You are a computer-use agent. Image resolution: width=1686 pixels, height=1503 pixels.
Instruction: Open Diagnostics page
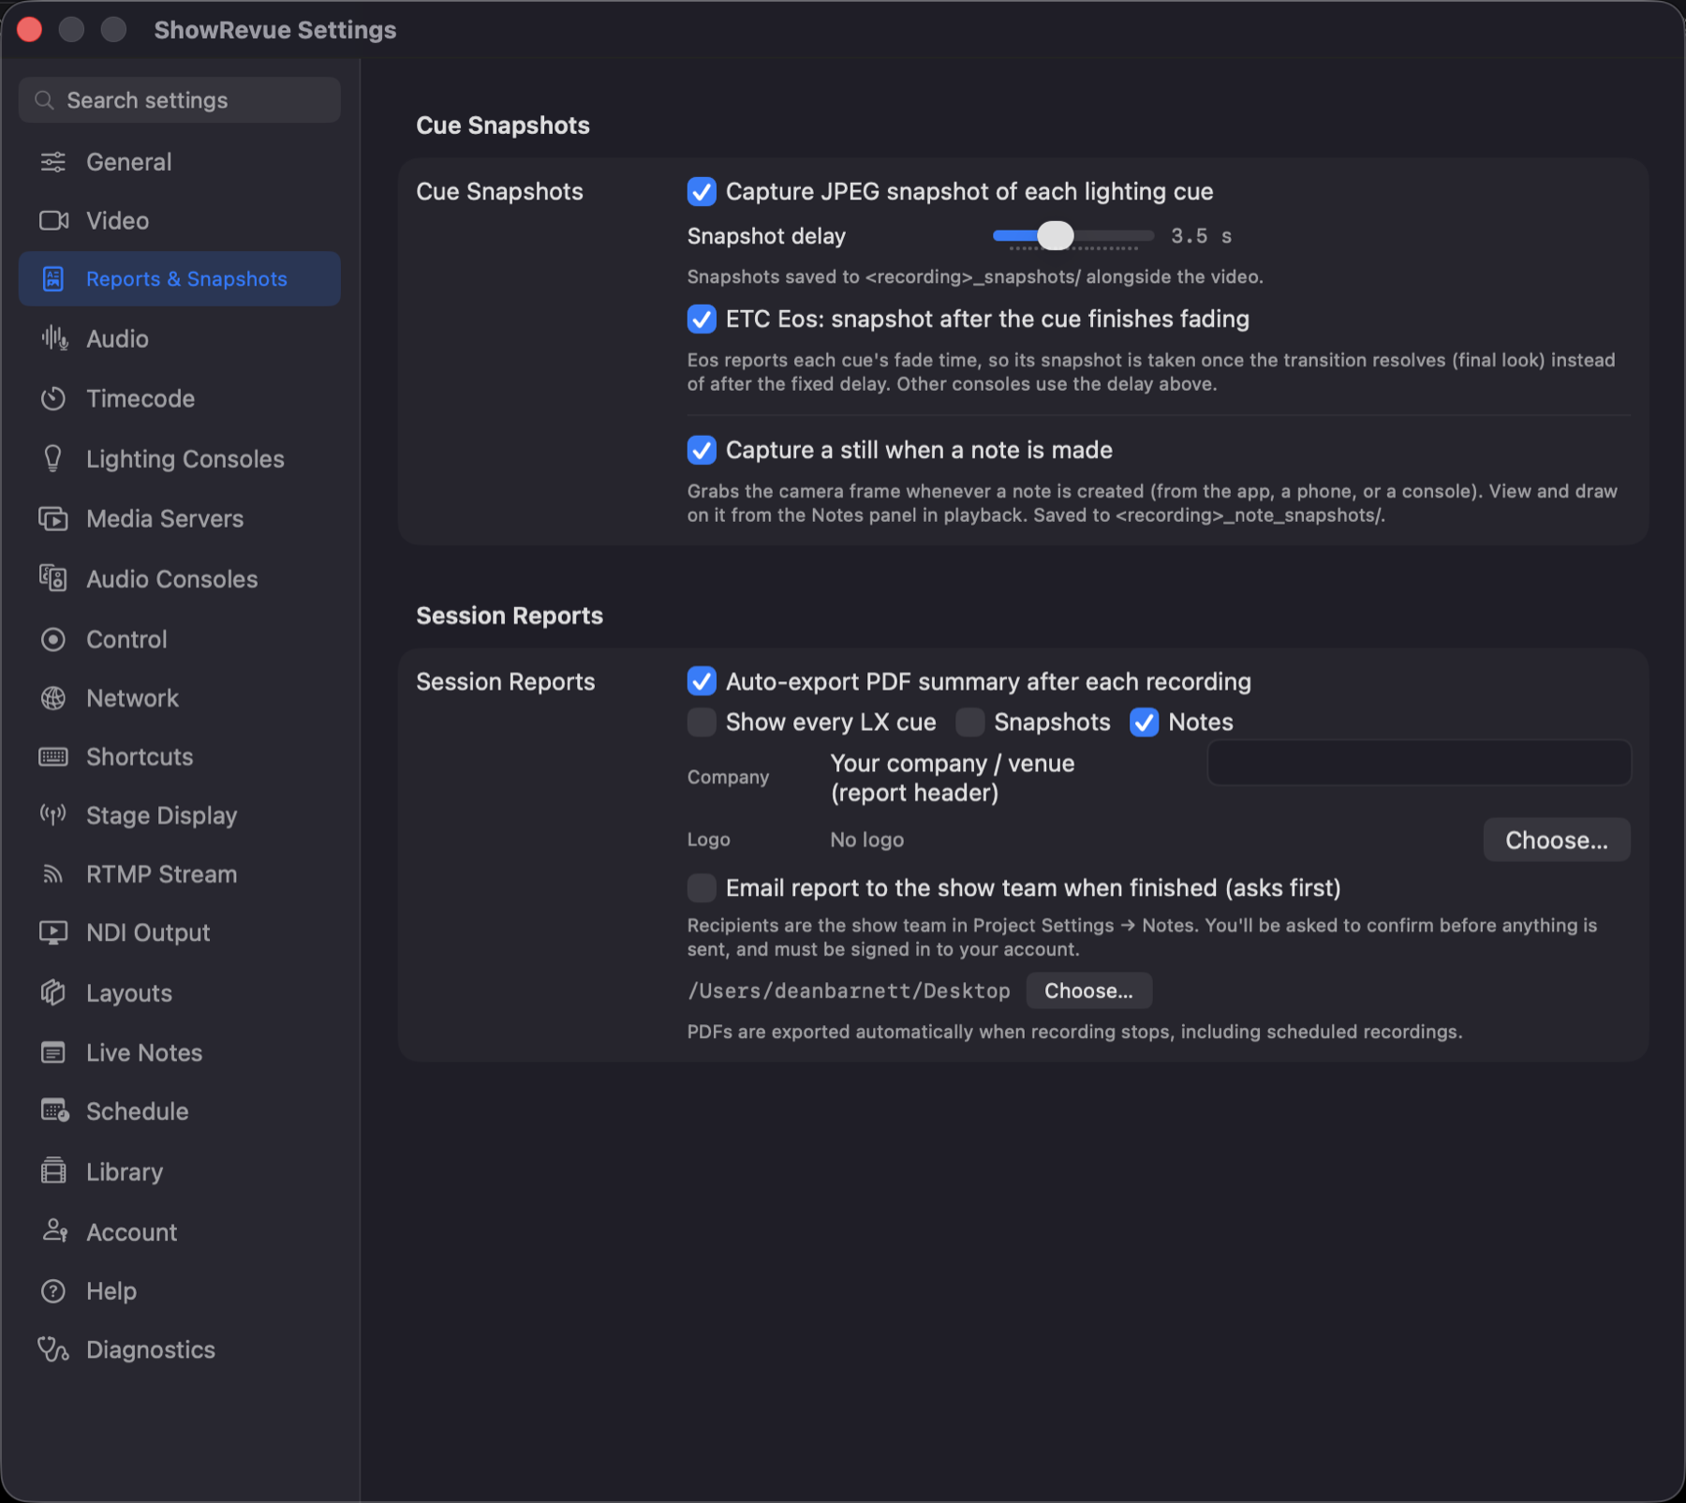point(180,1349)
